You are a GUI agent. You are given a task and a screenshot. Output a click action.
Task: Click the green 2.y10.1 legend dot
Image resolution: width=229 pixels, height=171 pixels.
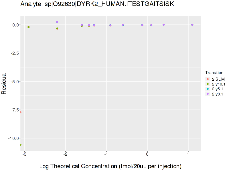coord(208,84)
